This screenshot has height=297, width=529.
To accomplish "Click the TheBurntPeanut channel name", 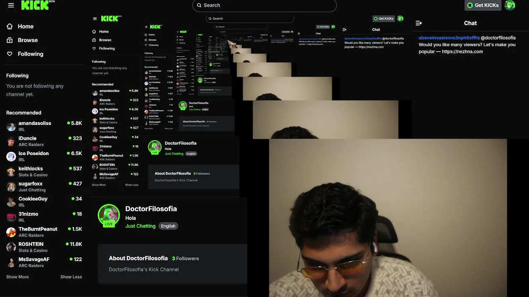I will coord(38,229).
